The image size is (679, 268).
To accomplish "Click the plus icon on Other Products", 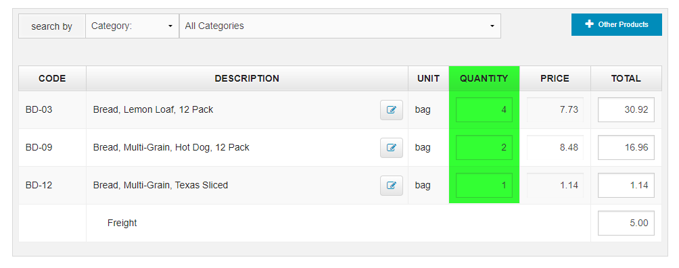I will point(589,24).
